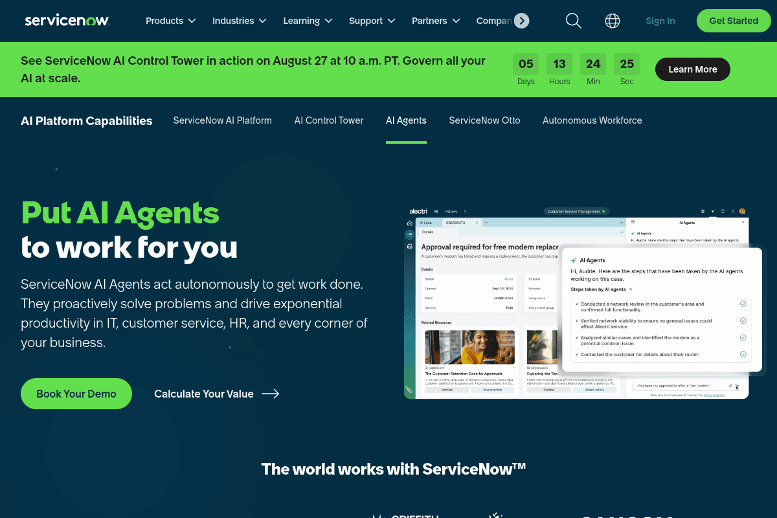Image resolution: width=777 pixels, height=518 pixels.
Task: Switch to ServiceNow AI Platform tab
Action: pos(223,120)
